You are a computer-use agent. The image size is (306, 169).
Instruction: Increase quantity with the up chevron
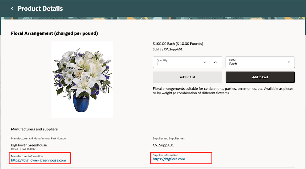(x=215, y=62)
